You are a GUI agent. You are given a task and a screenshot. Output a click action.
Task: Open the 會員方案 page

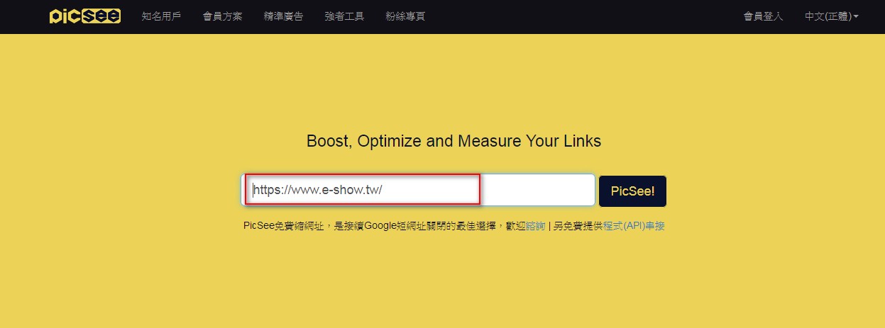point(222,16)
